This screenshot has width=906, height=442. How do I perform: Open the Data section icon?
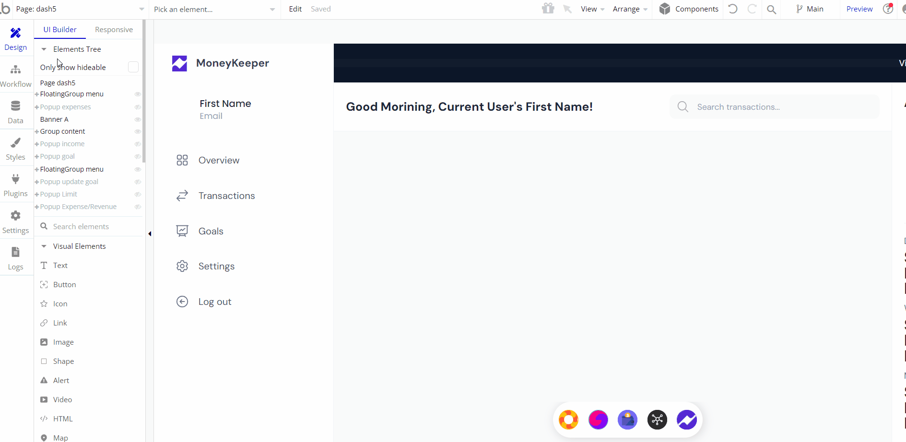click(x=15, y=106)
